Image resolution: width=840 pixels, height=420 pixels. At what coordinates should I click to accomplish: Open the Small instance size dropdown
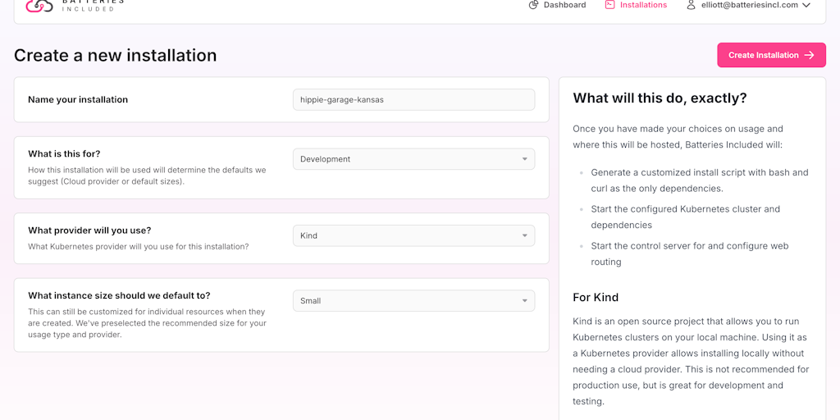click(413, 301)
